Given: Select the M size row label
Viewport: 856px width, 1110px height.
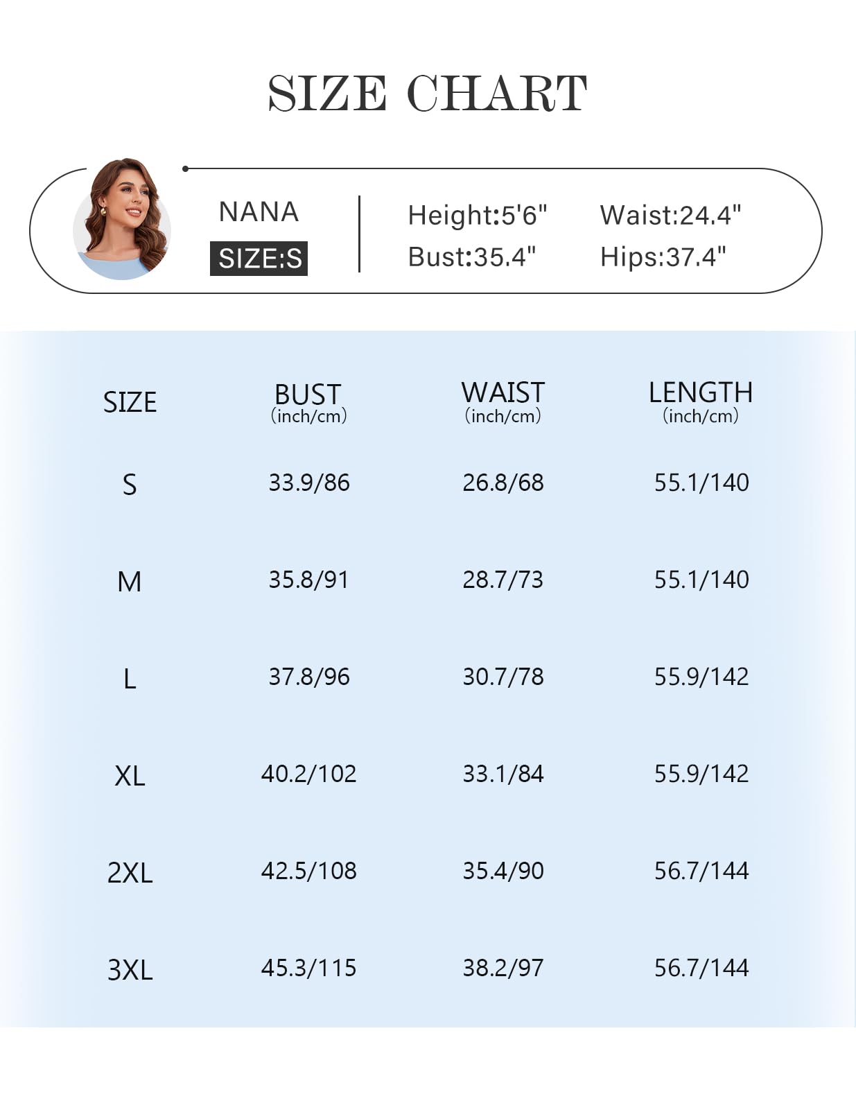Looking at the screenshot, I should coord(130,582).
